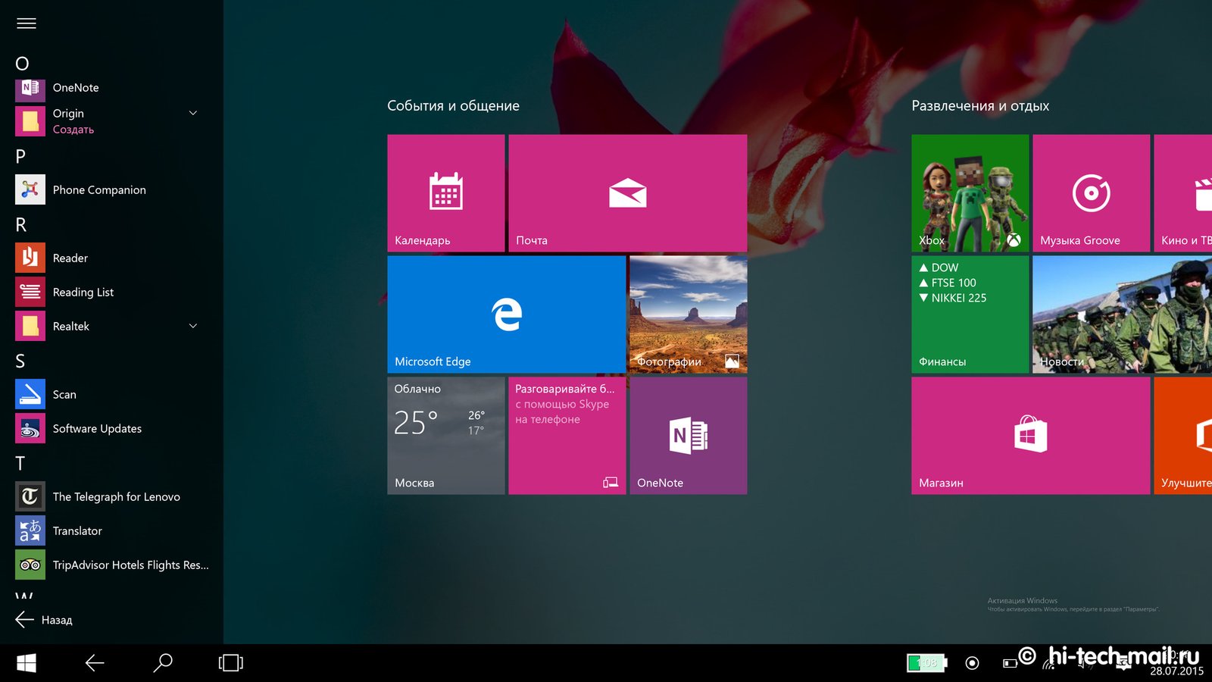Open the orange Улучшите Office tile
1212x682 pixels.
1183,436
